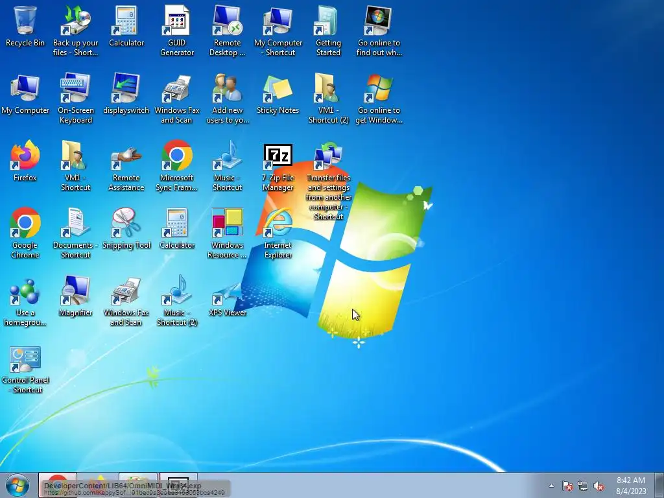Open the Action Center flag tray icon
Viewport: 664px width, 498px height.
tap(567, 486)
